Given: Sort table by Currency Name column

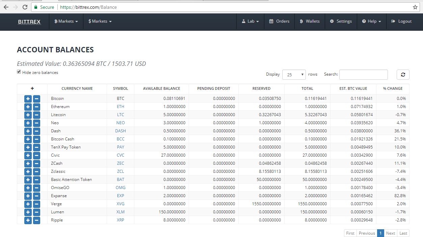Looking at the screenshot, I should tap(77, 88).
